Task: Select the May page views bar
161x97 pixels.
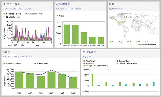Action: 41,82
